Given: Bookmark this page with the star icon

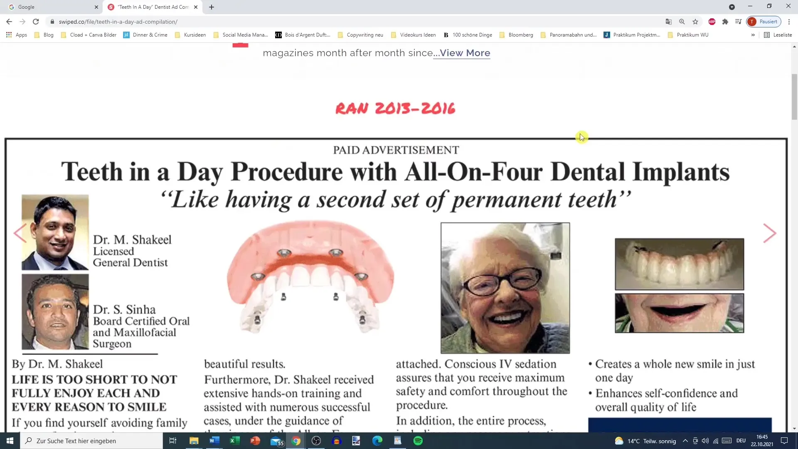Looking at the screenshot, I should 695,22.
